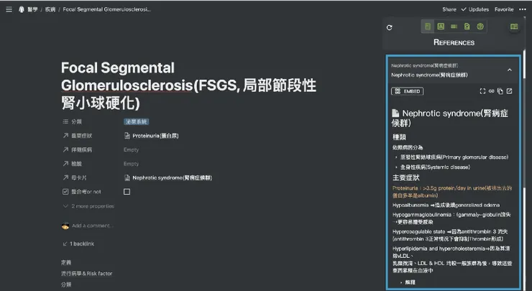Click the open-in-new-window icon on the card
Screen dimensions: 532x291
pos(509,91)
